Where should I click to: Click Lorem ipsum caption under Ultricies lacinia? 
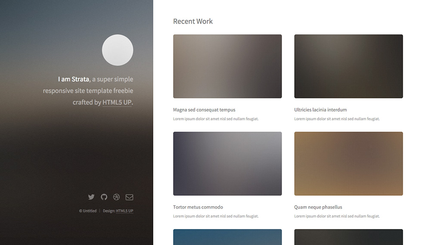(x=337, y=119)
